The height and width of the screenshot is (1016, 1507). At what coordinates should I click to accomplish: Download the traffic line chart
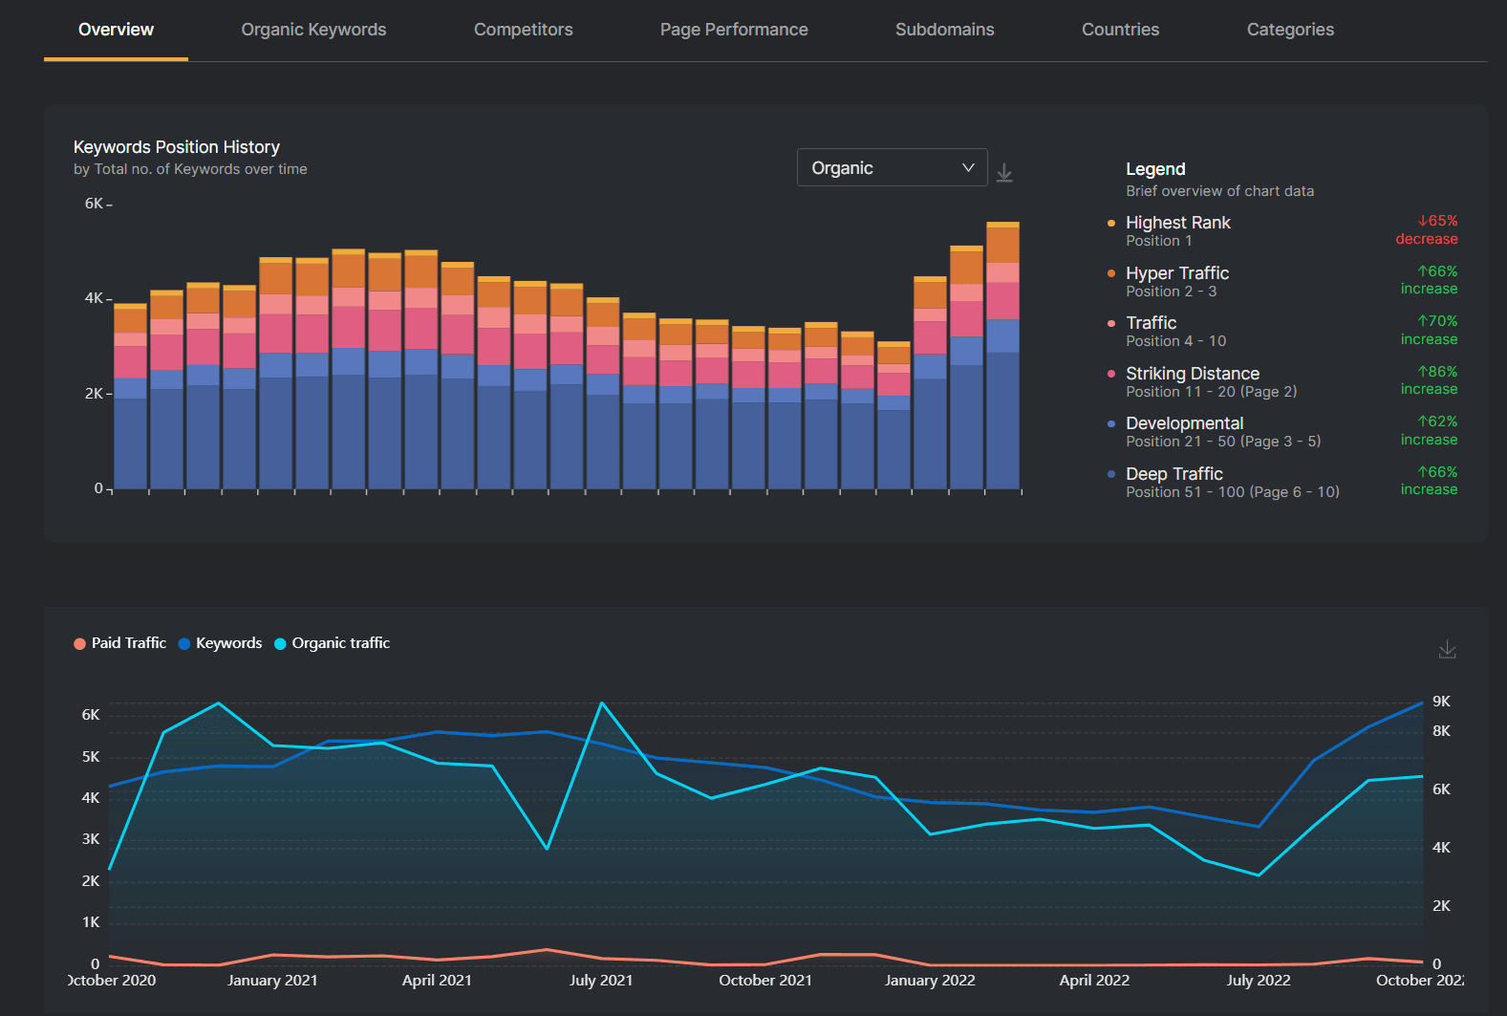1448,650
